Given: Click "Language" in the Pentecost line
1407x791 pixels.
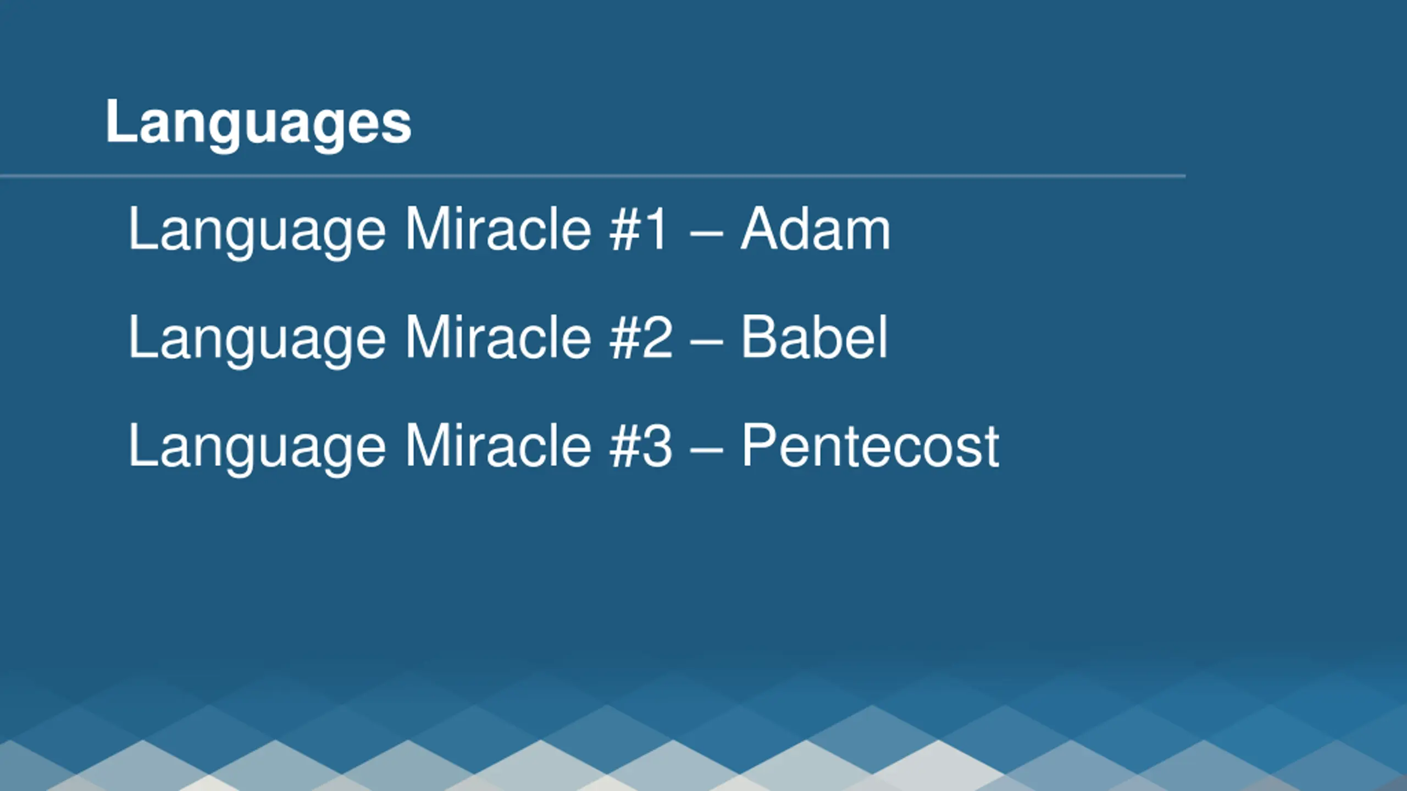Looking at the screenshot, I should point(257,449).
